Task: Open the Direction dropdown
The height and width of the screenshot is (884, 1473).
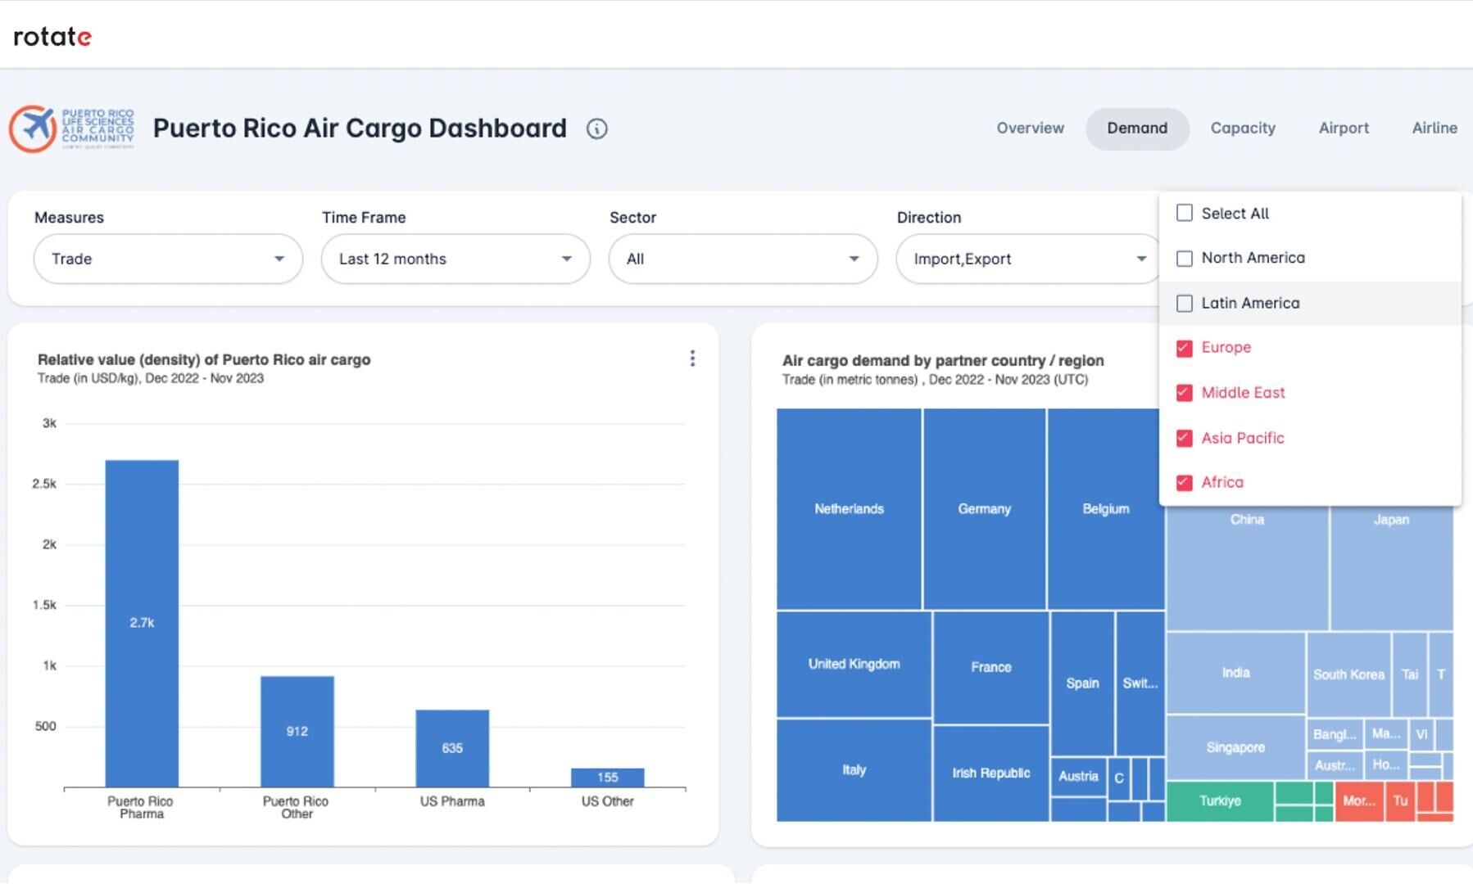Action: click(1028, 259)
